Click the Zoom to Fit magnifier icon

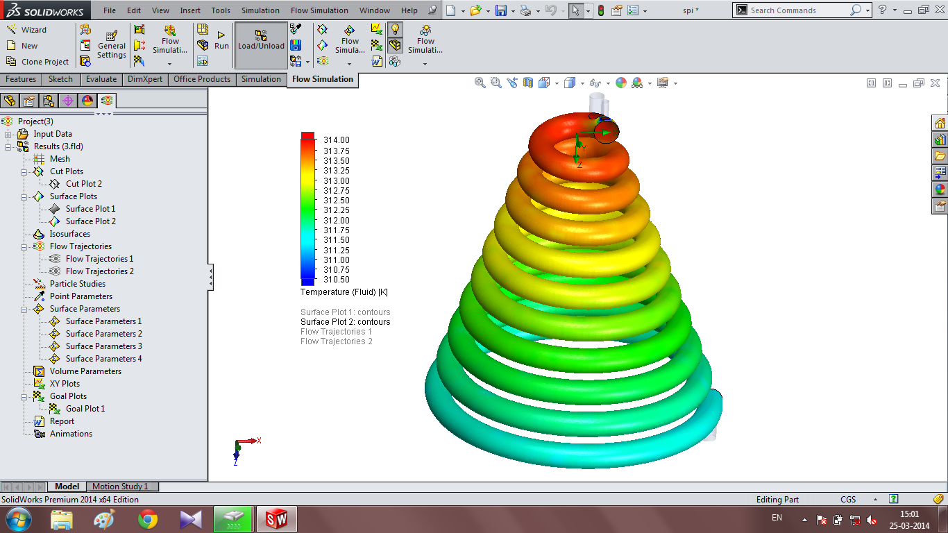(x=480, y=83)
